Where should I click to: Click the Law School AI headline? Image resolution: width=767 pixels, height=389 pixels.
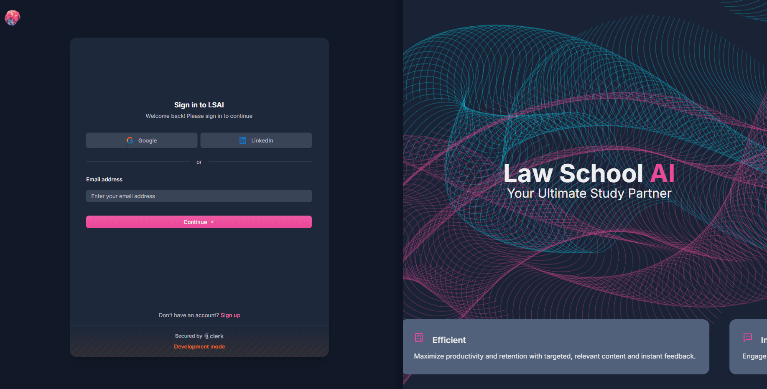pos(589,173)
